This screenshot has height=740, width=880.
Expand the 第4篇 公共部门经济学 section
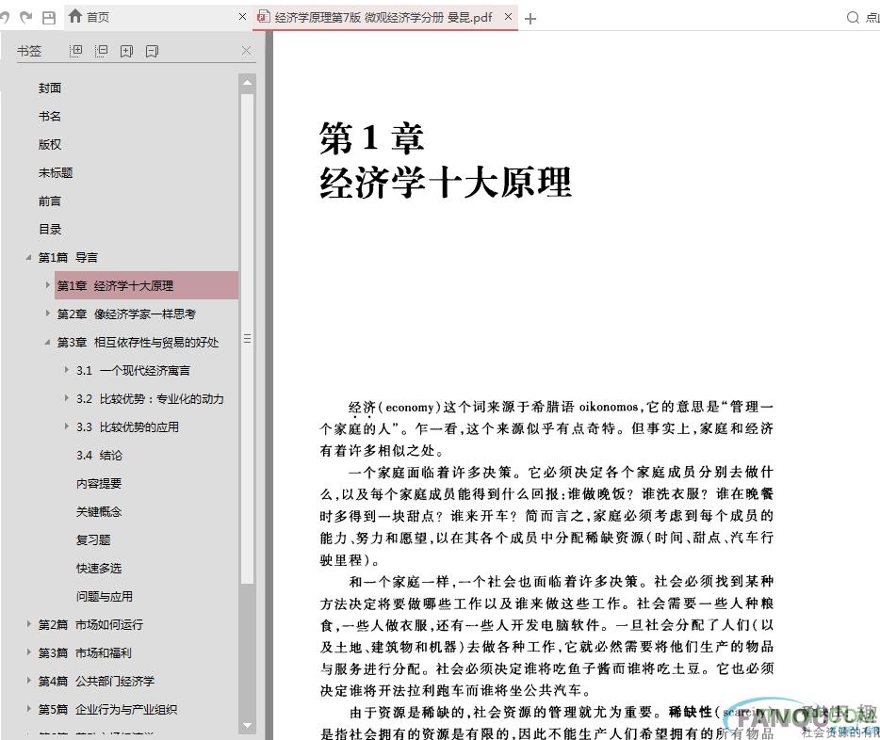coord(29,681)
